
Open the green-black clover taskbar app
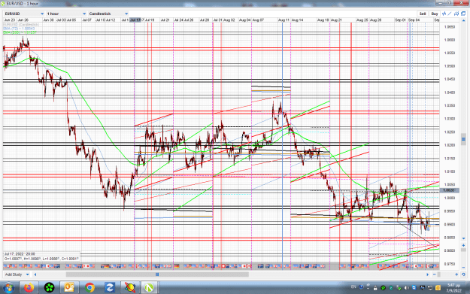pyautogui.click(x=49, y=288)
